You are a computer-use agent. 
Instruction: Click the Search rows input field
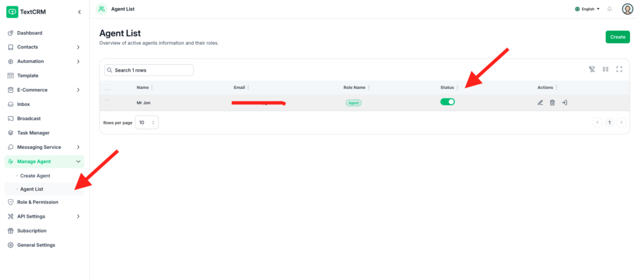(149, 70)
